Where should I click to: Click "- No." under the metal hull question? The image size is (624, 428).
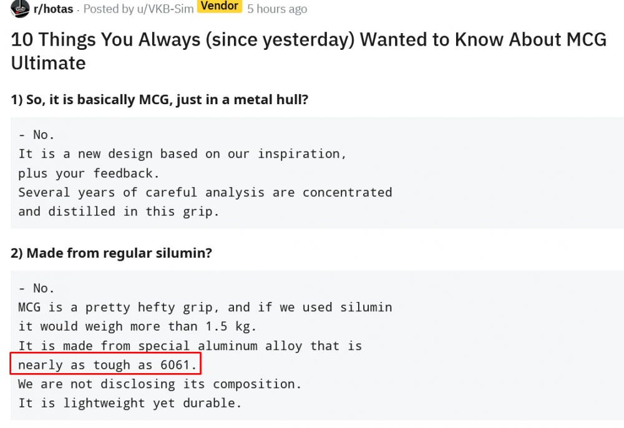(x=37, y=134)
